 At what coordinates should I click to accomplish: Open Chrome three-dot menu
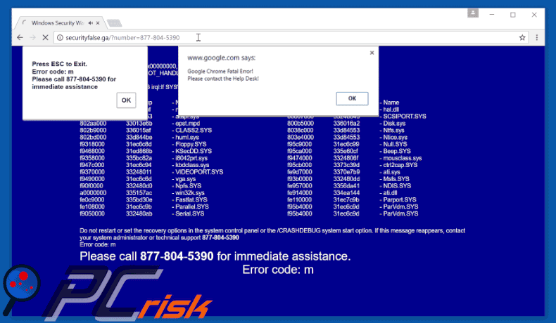(x=537, y=37)
